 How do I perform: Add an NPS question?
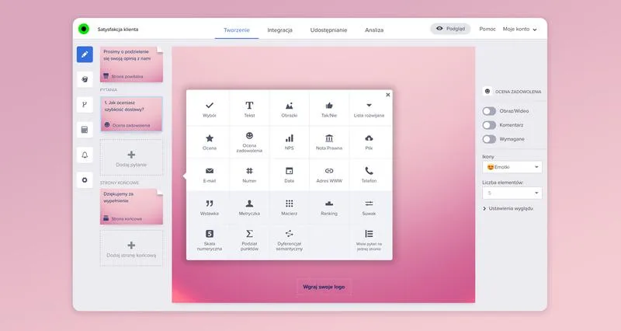point(289,141)
